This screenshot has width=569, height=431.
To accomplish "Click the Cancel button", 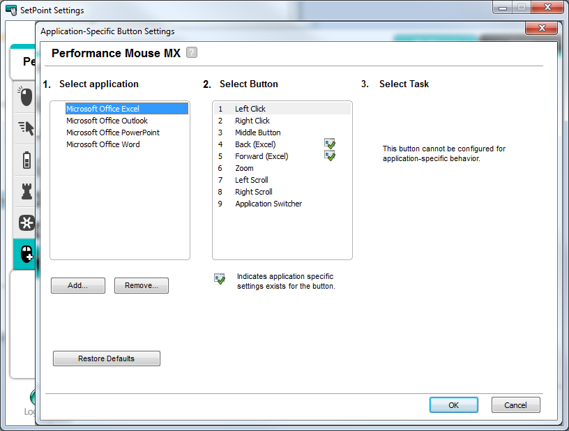I will 516,405.
